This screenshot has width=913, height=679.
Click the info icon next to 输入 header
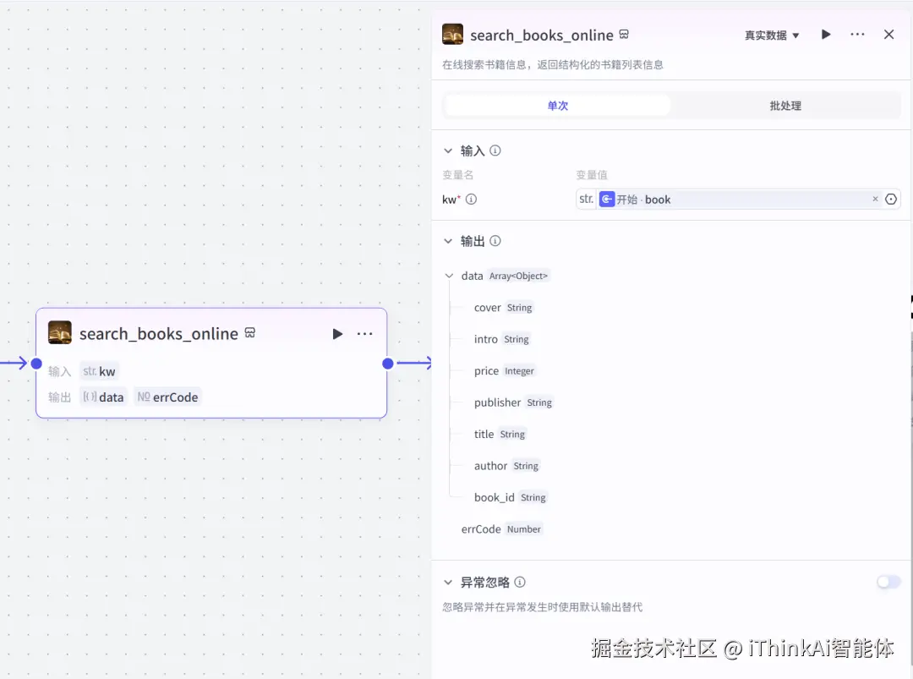495,150
